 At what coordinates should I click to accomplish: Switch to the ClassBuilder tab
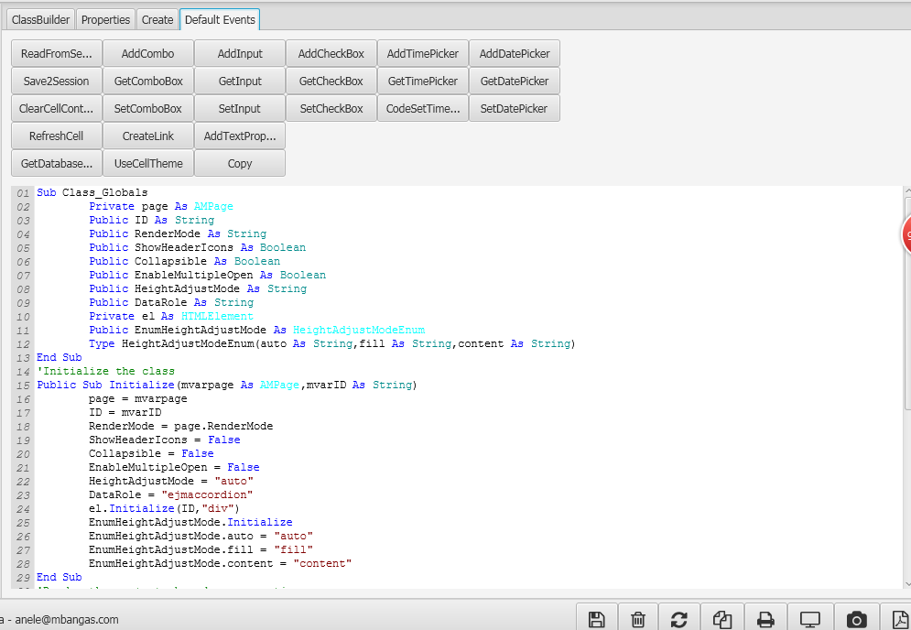39,19
